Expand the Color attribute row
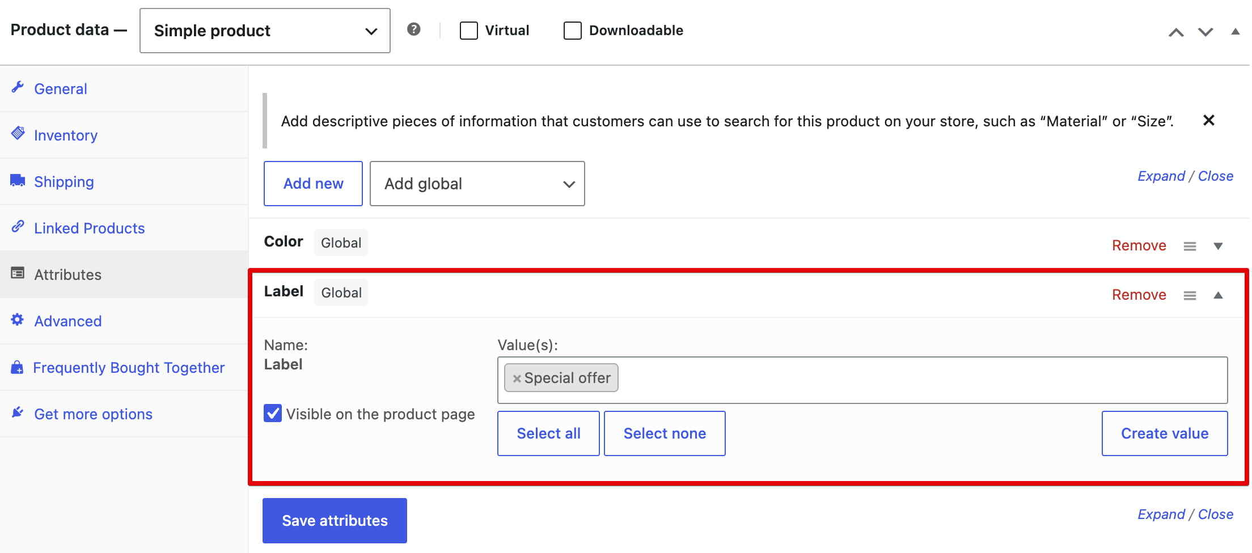The image size is (1252, 553). [1218, 246]
